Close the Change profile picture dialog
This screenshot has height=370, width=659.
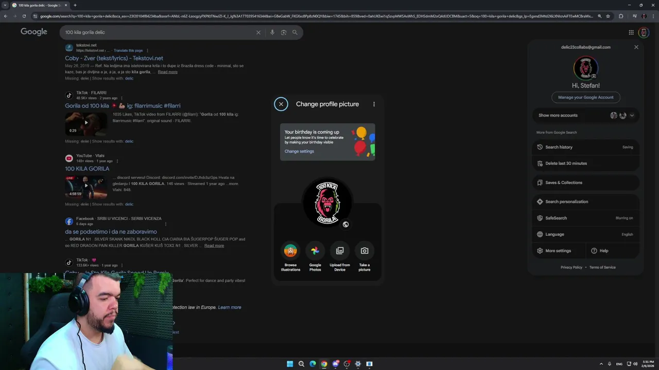tap(281, 104)
